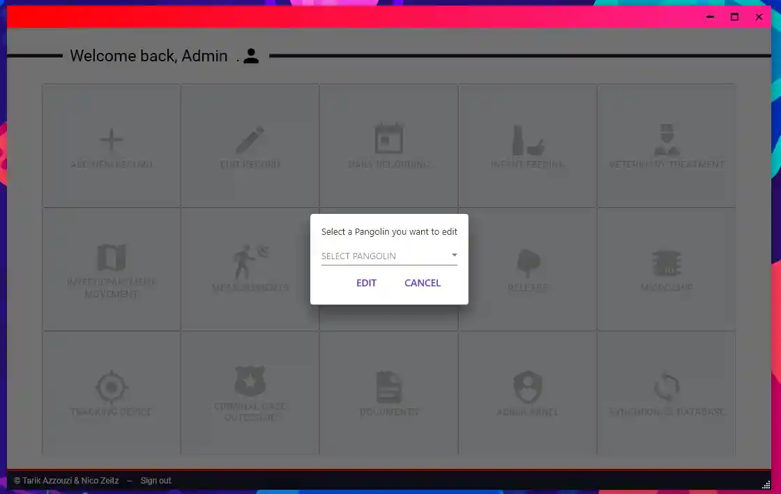Choose the Infant Feeding bottle icon
Viewport: 781px width, 494px height.
[528, 140]
